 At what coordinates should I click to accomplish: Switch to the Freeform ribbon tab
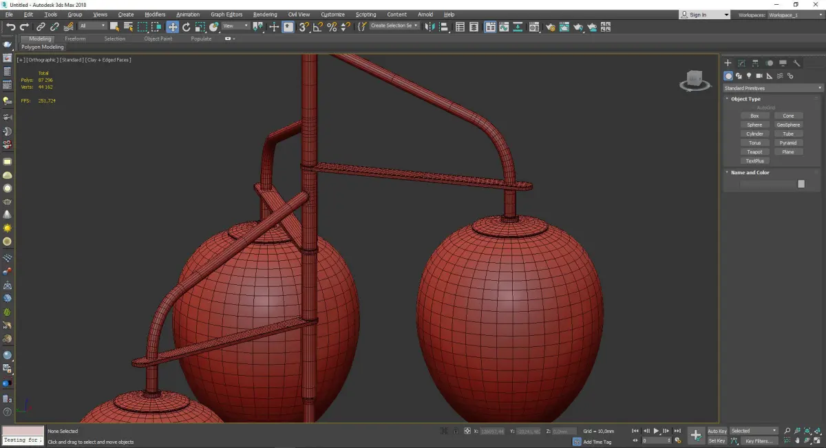tap(75, 39)
